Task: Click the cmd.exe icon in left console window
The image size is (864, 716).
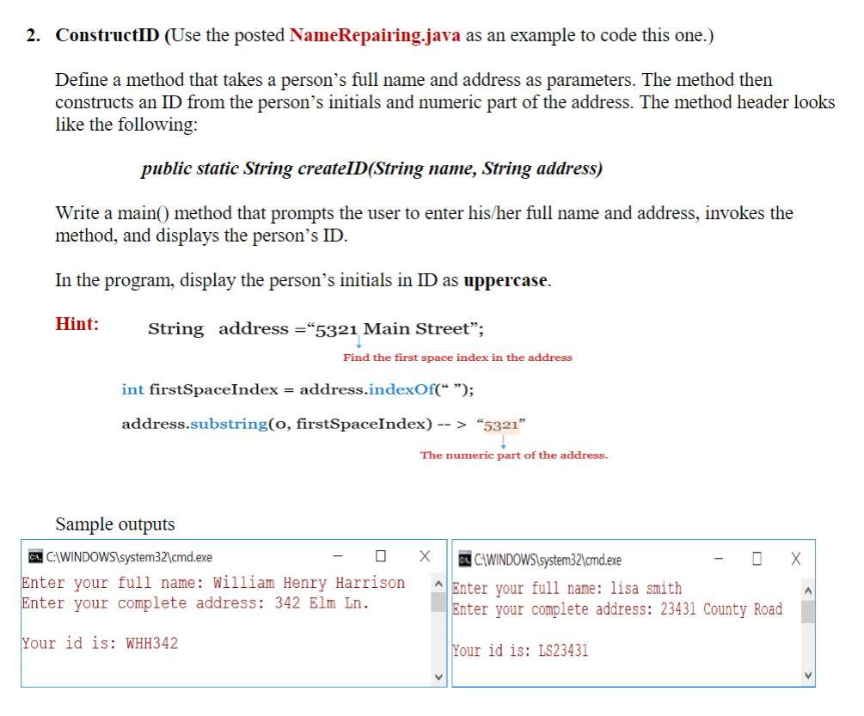Action: click(35, 556)
